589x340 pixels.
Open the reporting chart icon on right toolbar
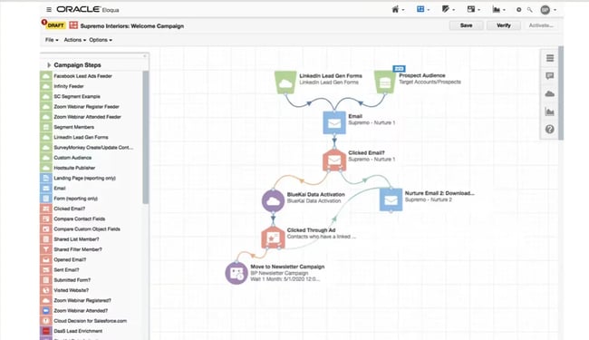[x=550, y=112]
